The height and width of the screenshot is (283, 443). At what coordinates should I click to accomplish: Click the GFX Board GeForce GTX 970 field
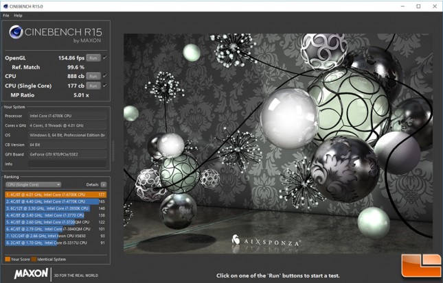(67, 154)
